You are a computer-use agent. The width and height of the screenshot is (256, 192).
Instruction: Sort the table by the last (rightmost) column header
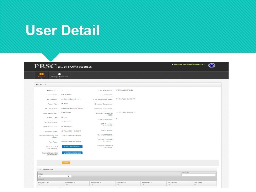[x=204, y=183]
